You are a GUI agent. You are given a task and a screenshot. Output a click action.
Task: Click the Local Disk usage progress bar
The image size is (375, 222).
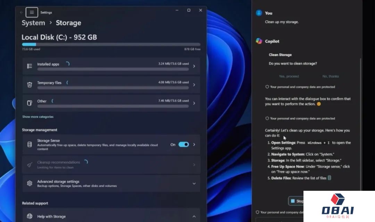tap(111, 44)
